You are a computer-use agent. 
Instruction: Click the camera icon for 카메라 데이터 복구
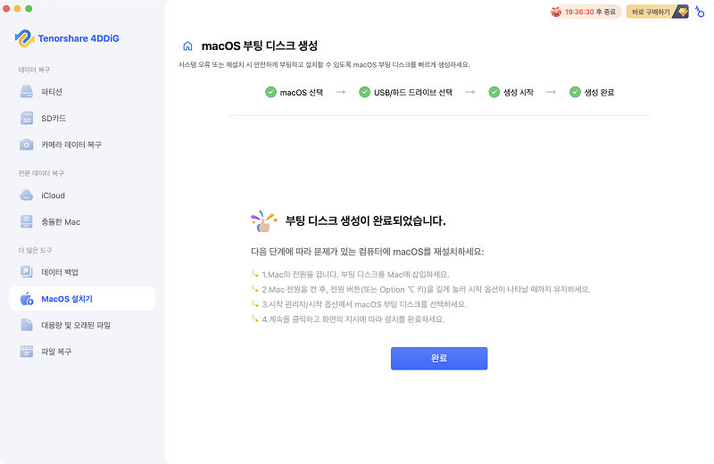[x=27, y=145]
